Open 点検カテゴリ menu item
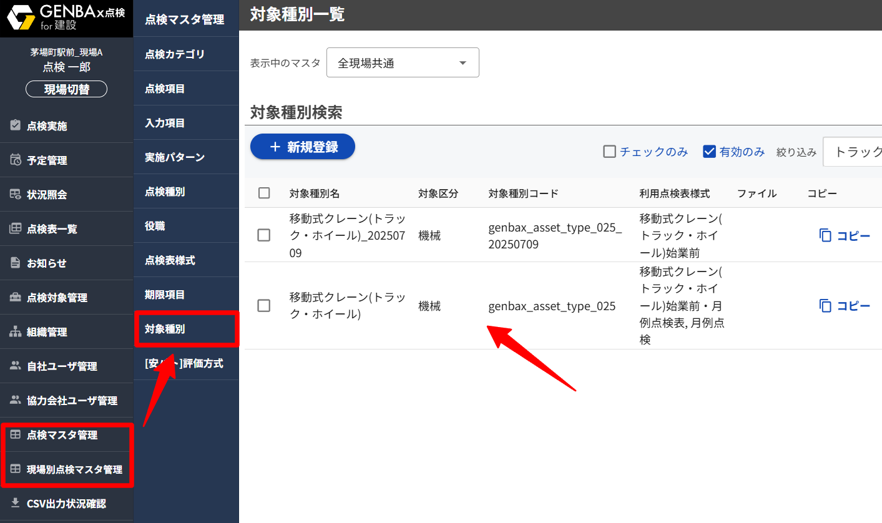The height and width of the screenshot is (523, 882). tap(175, 54)
